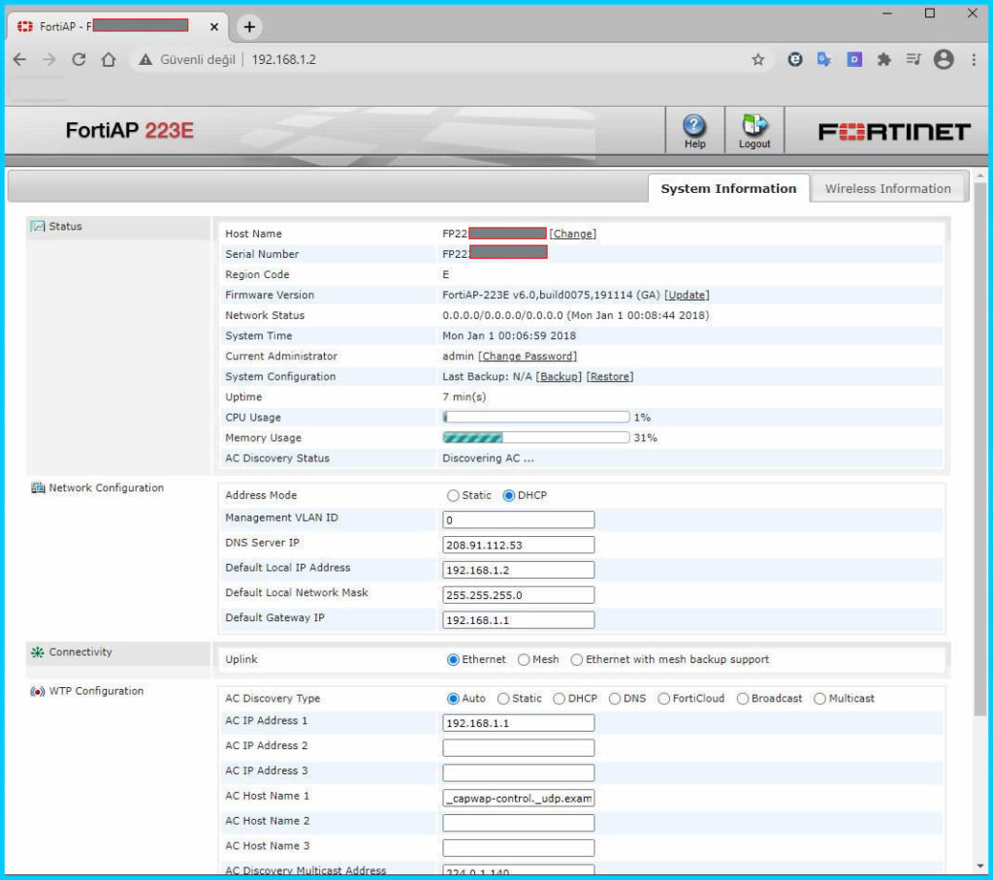This screenshot has height=880, width=993.
Task: Select the FortiAP browser tab
Action: [117, 26]
